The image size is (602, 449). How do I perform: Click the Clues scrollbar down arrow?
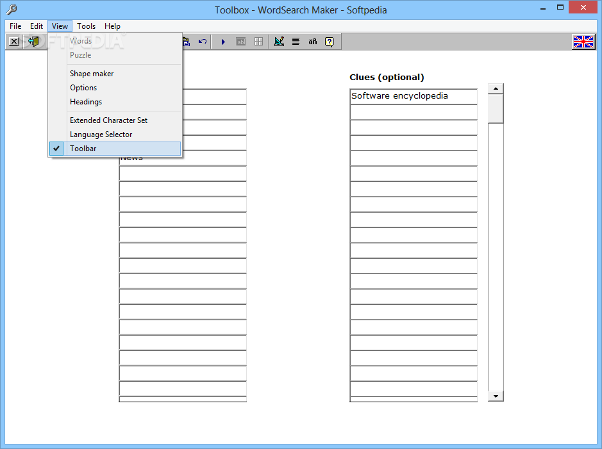pos(496,396)
